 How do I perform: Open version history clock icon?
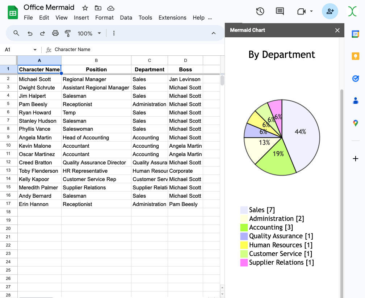tap(260, 12)
